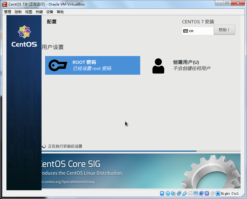Click the USB devices status icon
The width and height of the screenshot is (247, 199).
coord(185,193)
